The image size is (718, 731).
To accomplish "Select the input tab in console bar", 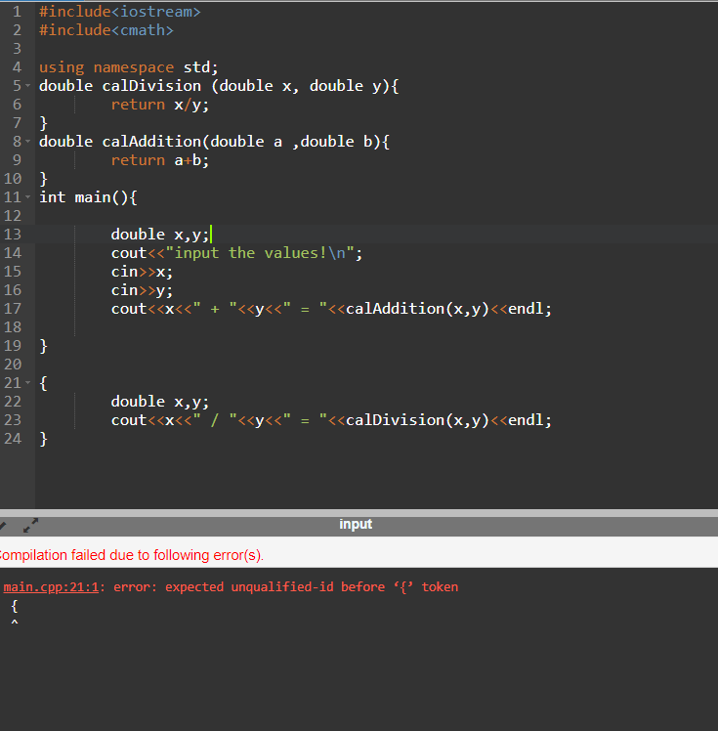I will coord(356,525).
